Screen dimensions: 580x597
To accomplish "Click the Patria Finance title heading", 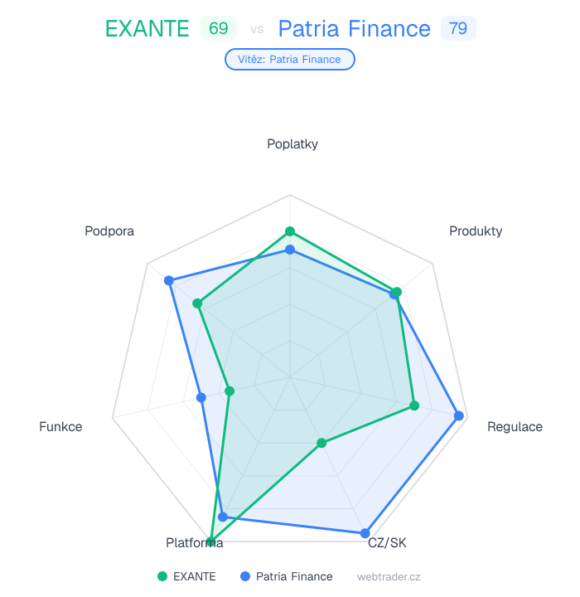I will [354, 29].
